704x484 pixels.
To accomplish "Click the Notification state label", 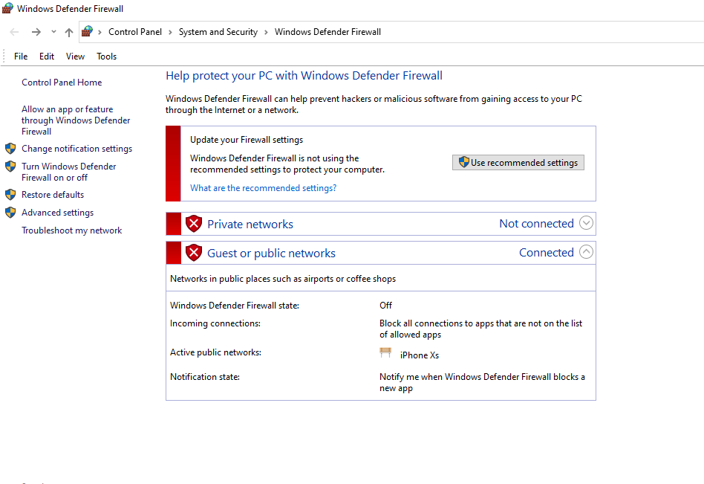I will pyautogui.click(x=205, y=377).
